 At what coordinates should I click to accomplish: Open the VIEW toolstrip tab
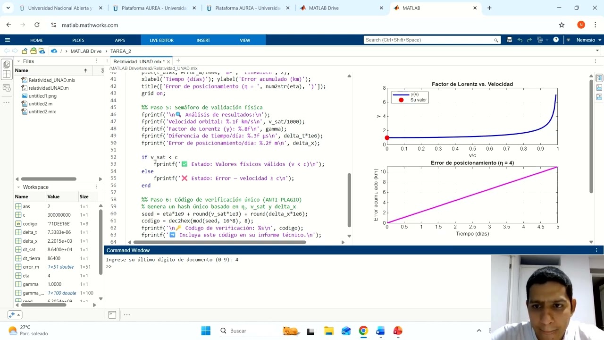tap(245, 40)
